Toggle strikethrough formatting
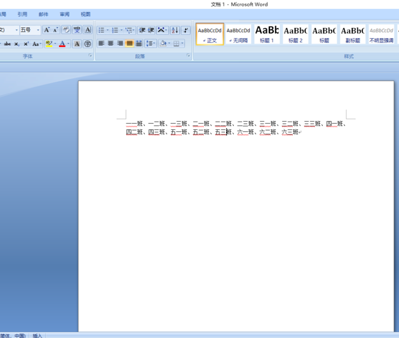Image resolution: width=399 pixels, height=338 pixels. tap(7, 44)
